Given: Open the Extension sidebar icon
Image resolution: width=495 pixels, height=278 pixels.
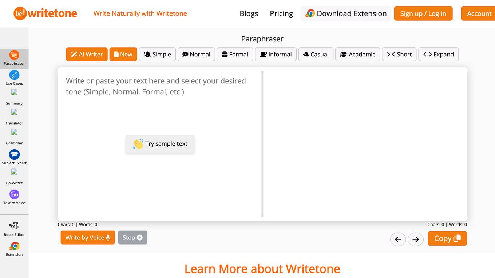Looking at the screenshot, I should coord(14,249).
